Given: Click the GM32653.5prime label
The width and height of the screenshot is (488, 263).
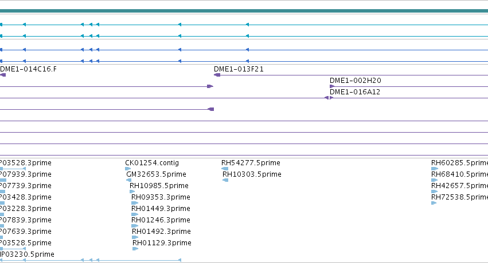Looking at the screenshot, I should [156, 174].
